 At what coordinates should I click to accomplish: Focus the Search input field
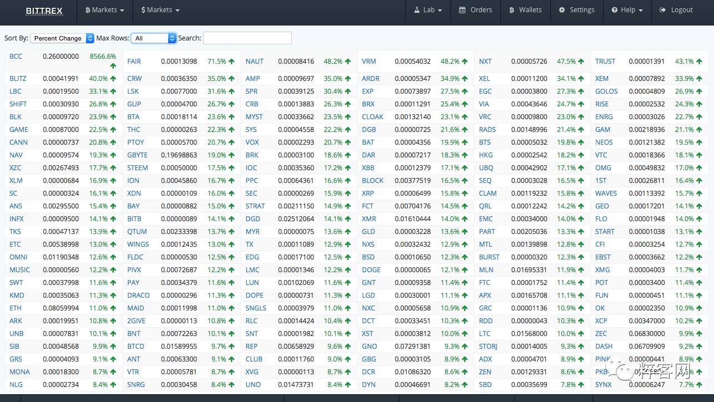[247, 38]
